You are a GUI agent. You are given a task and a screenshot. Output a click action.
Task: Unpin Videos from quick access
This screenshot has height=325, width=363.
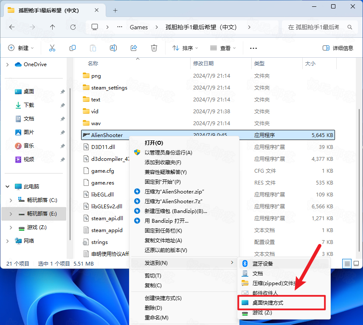tap(62, 160)
